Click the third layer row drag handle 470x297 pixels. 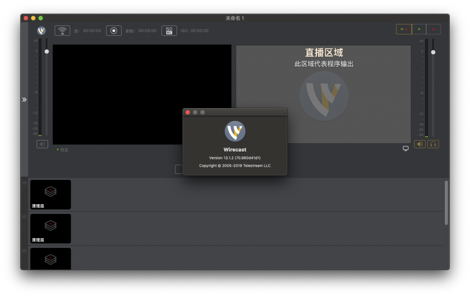click(25, 251)
